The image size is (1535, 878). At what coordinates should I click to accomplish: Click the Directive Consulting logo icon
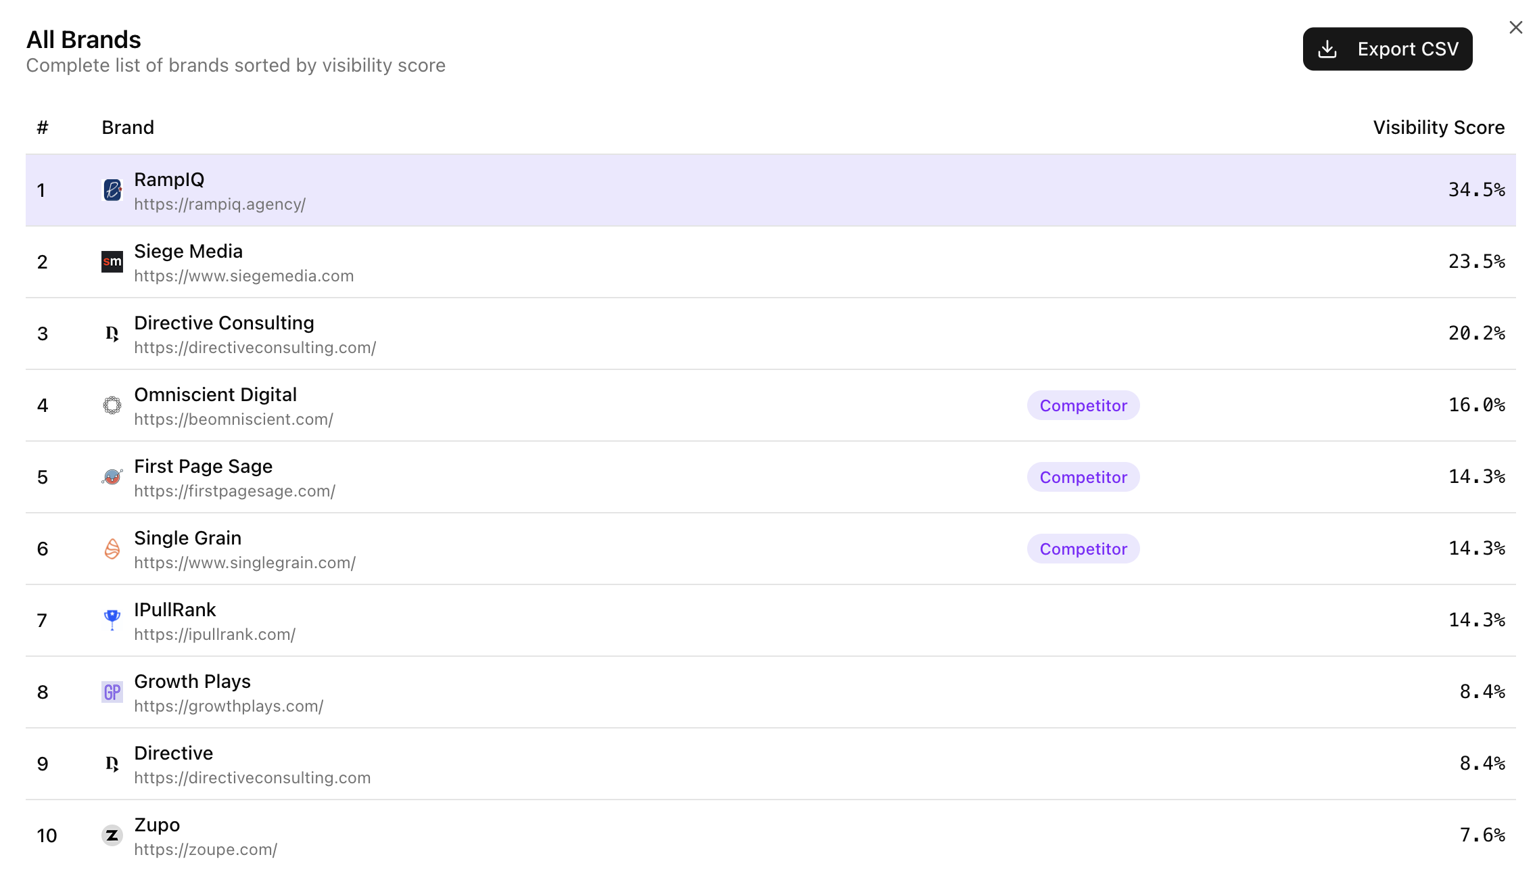112,333
